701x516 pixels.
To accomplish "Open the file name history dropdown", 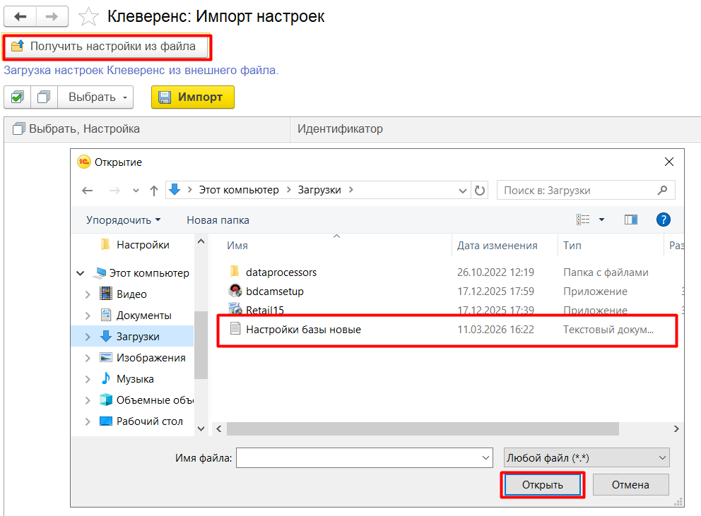I will [485, 458].
